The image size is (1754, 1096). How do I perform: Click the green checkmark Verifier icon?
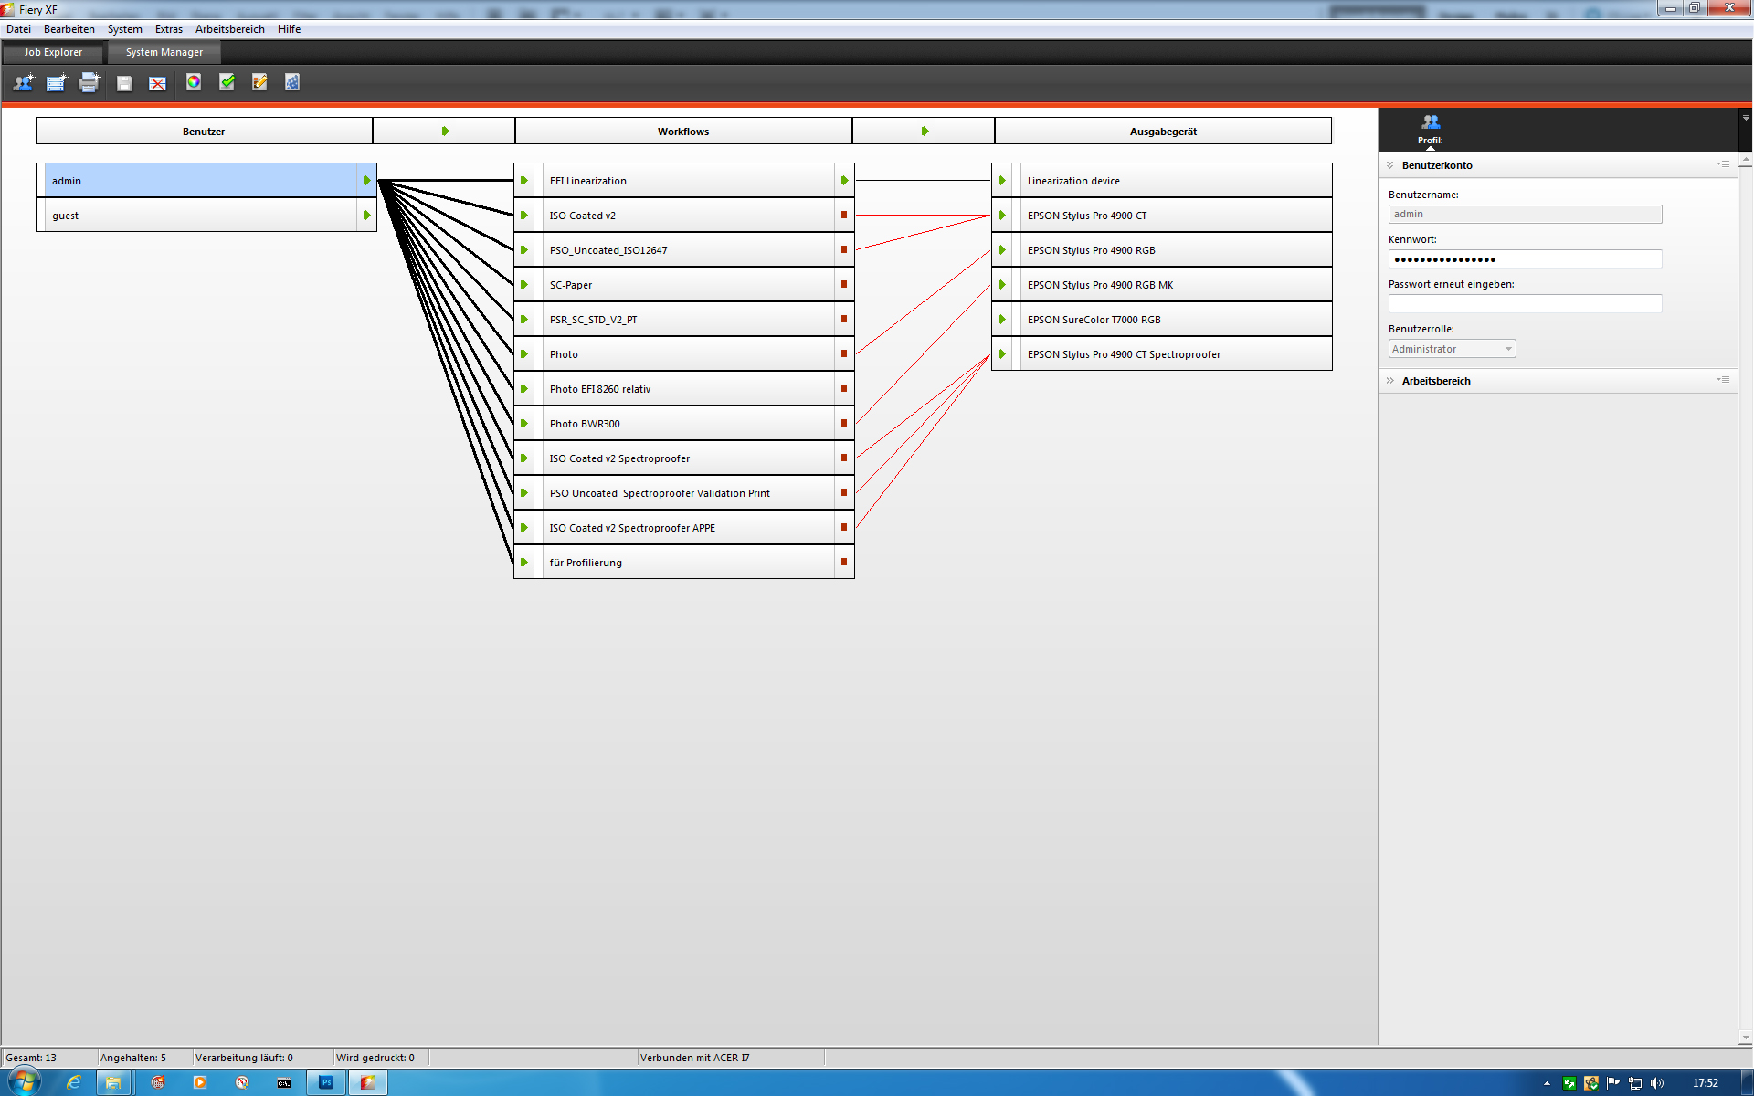click(227, 82)
